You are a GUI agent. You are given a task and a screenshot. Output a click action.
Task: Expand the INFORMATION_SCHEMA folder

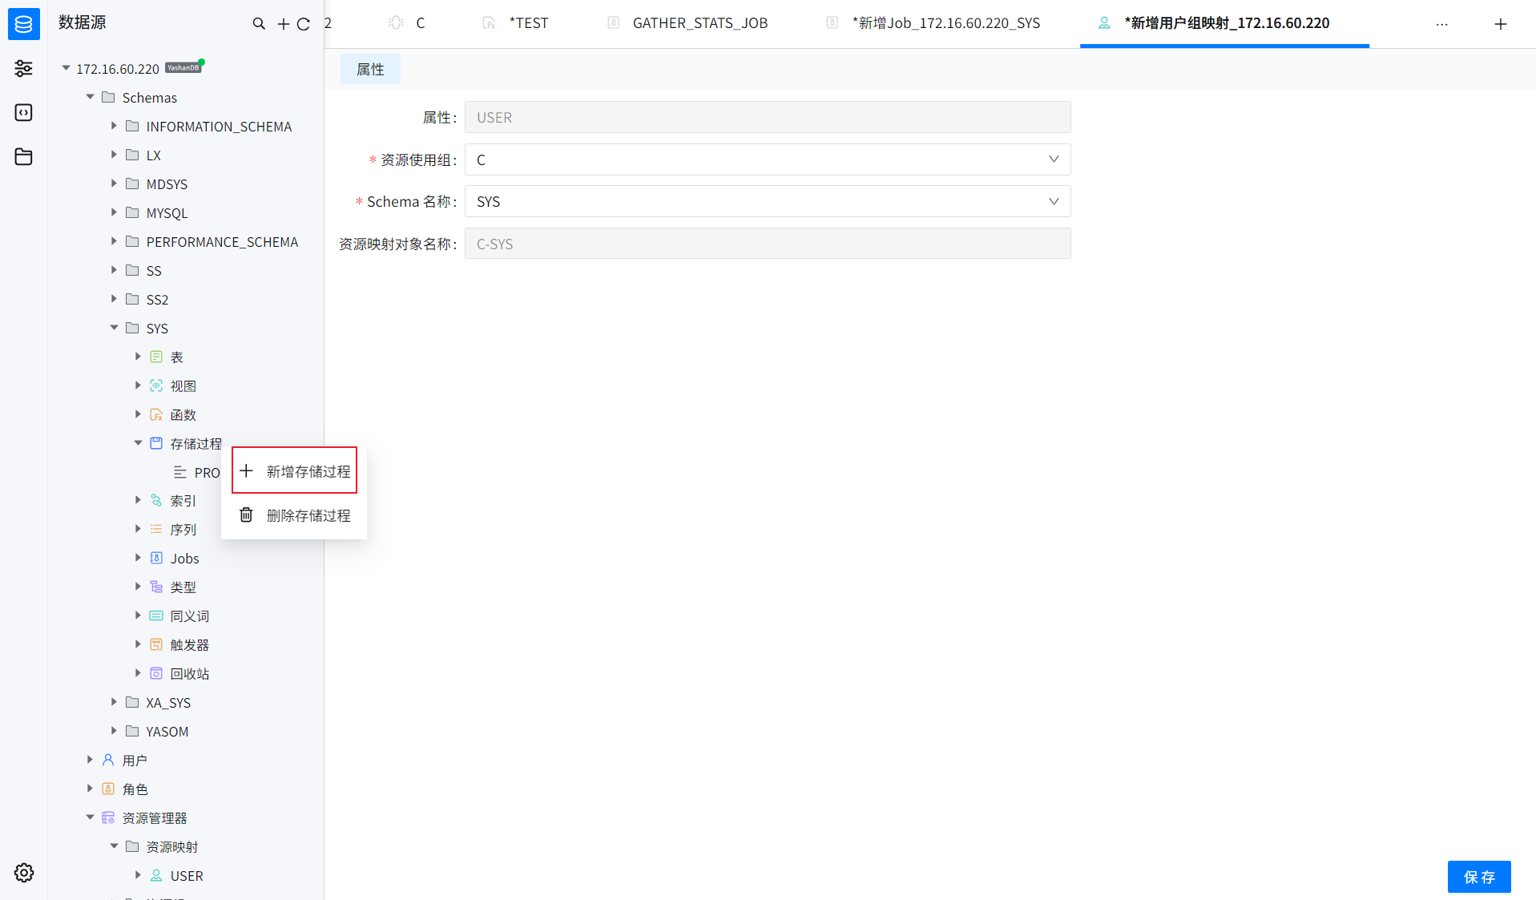tap(114, 126)
